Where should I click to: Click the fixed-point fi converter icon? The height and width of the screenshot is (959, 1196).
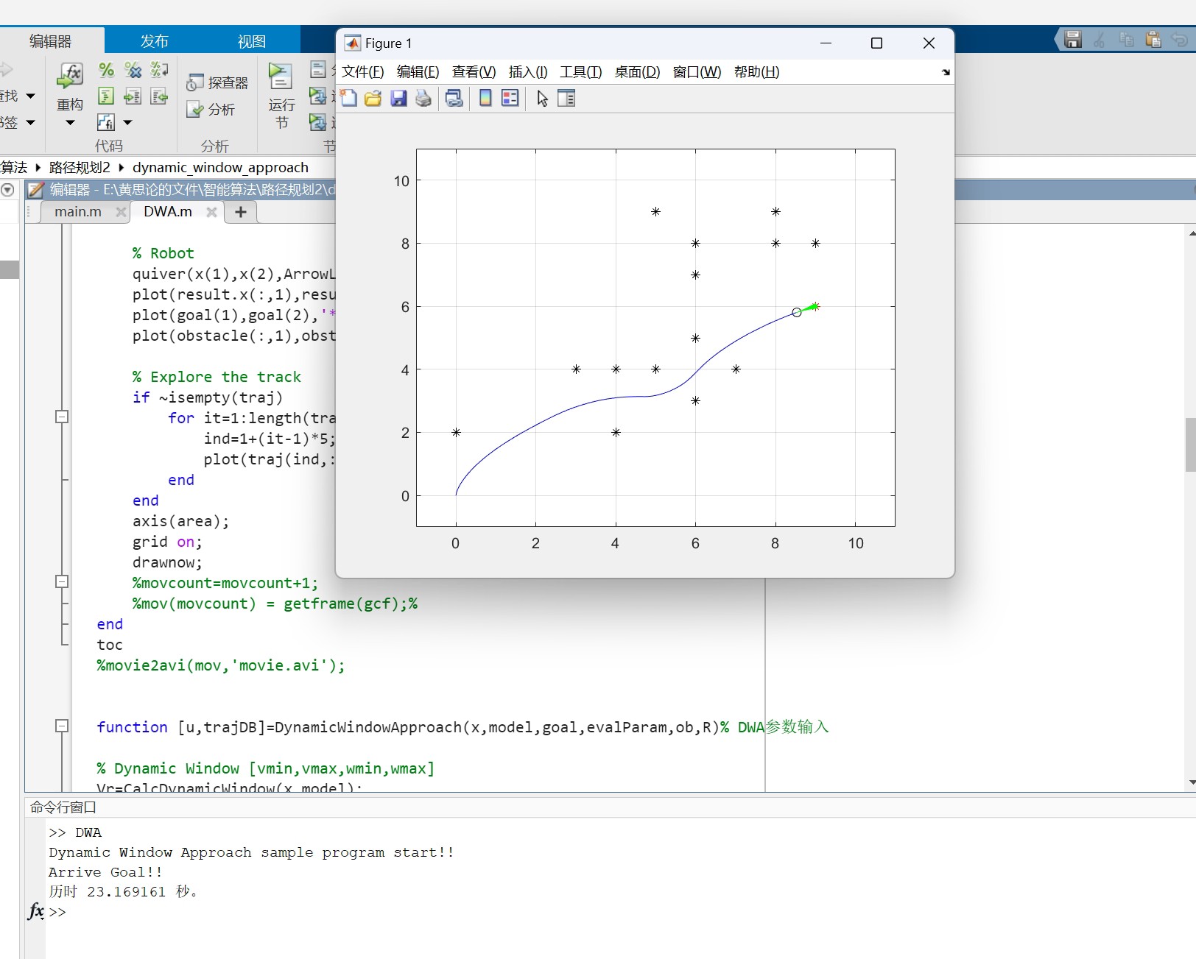tap(106, 122)
